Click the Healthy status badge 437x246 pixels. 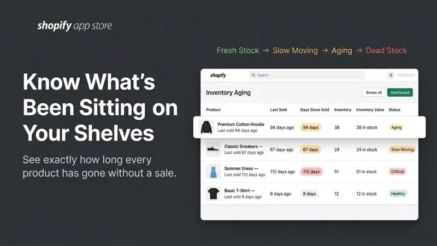pyautogui.click(x=398, y=194)
